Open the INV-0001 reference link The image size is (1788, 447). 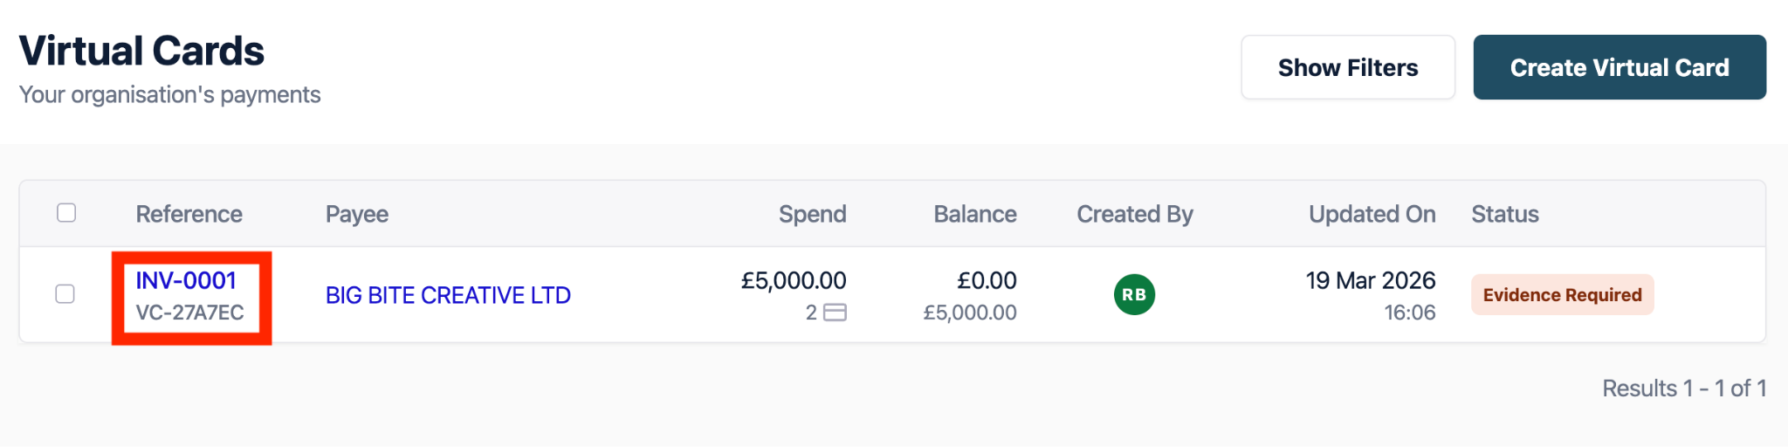186,280
